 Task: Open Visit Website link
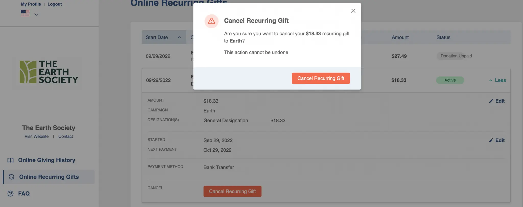point(37,136)
